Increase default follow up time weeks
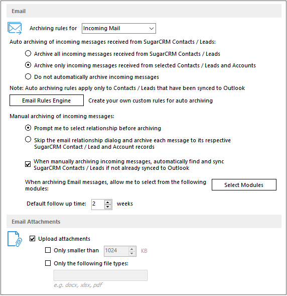The width and height of the screenshot is (287, 296). point(107,202)
